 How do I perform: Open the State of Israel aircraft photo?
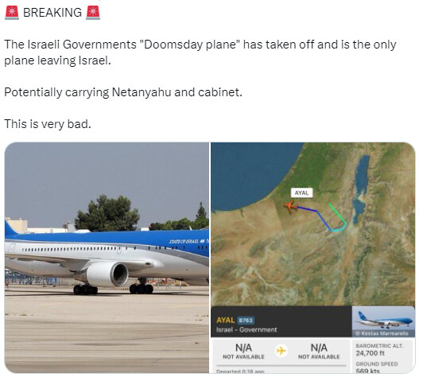107,258
